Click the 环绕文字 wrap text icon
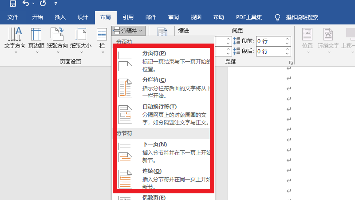 328,38
